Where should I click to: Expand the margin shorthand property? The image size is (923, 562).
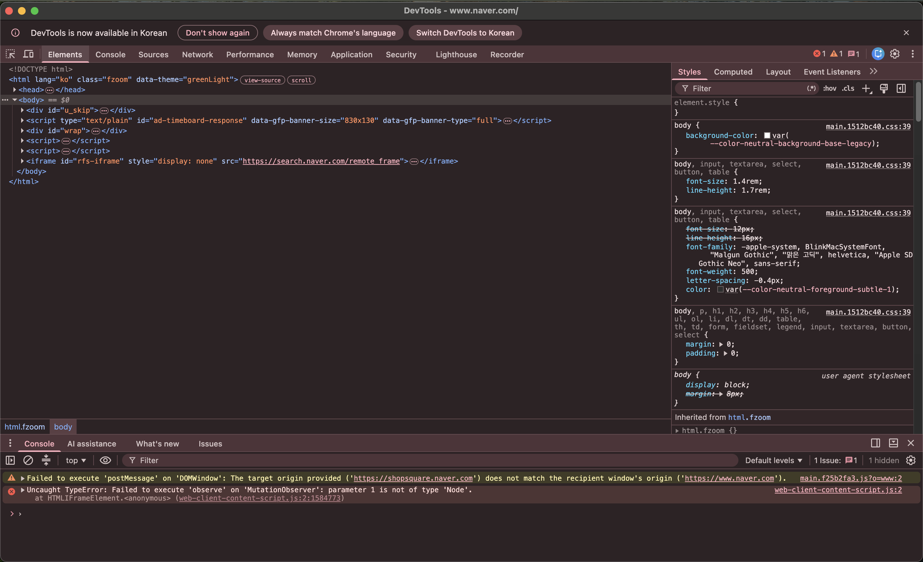click(x=721, y=344)
